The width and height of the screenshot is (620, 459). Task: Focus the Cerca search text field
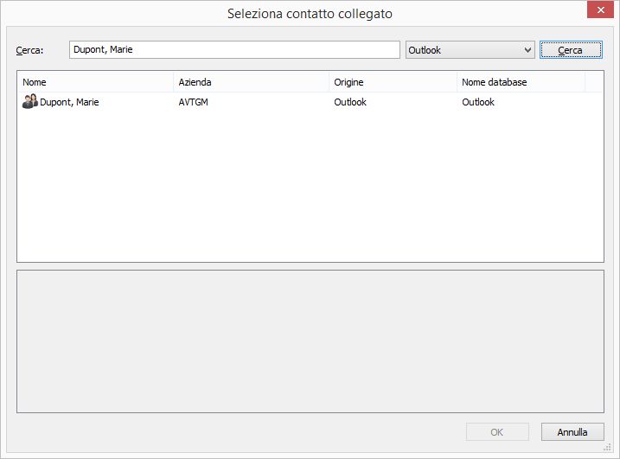[233, 50]
